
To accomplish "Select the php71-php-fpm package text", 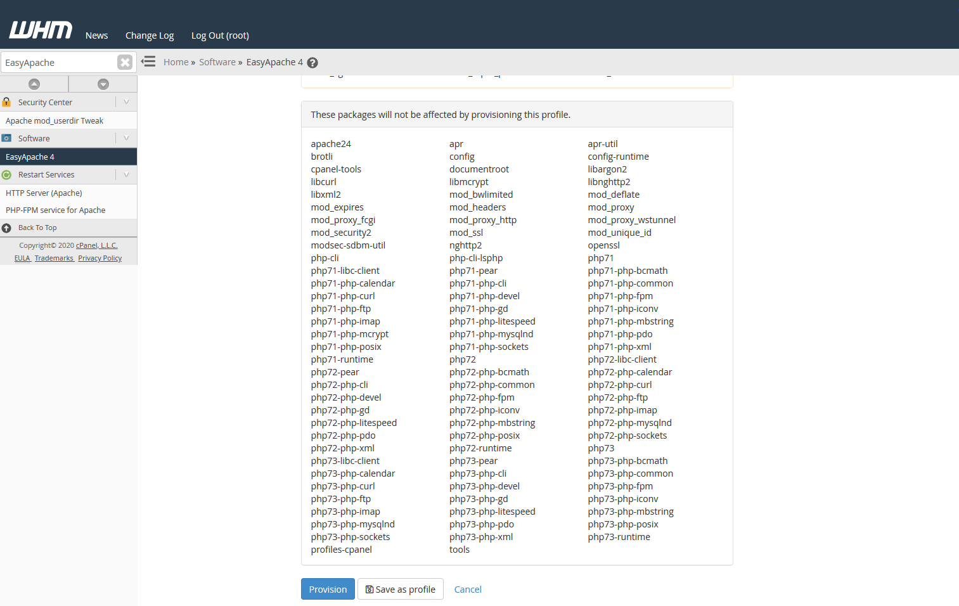I will [620, 296].
